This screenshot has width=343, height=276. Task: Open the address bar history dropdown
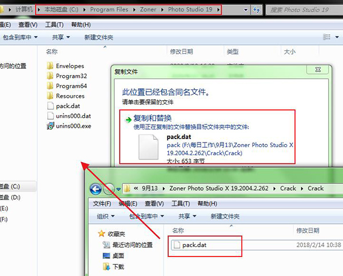pyautogui.click(x=246, y=10)
